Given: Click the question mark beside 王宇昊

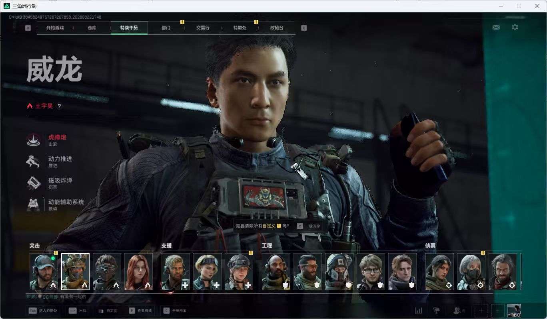Looking at the screenshot, I should pyautogui.click(x=59, y=106).
